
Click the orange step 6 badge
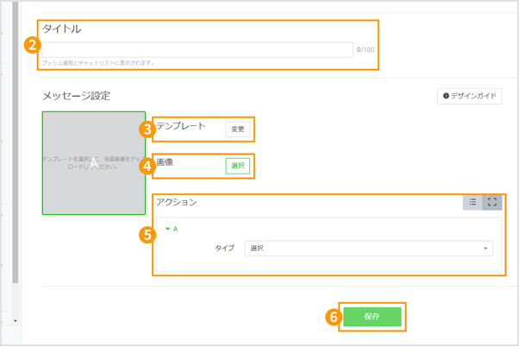332,317
